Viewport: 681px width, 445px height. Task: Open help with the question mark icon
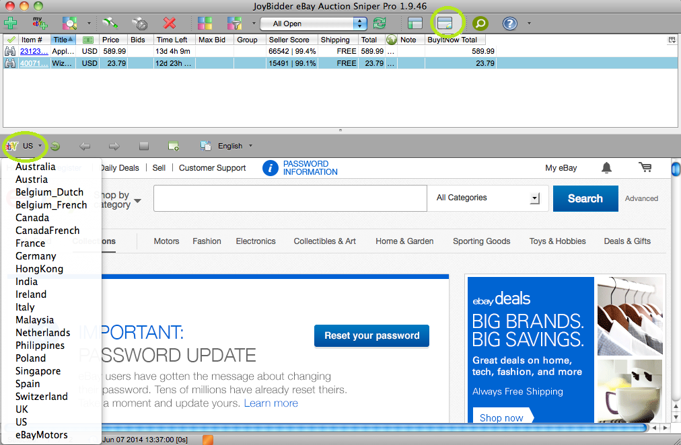pos(510,23)
